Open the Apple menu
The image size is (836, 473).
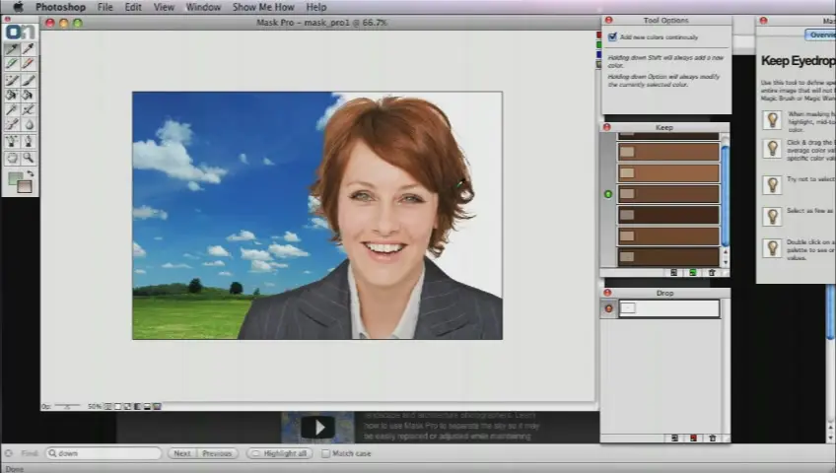(x=18, y=7)
